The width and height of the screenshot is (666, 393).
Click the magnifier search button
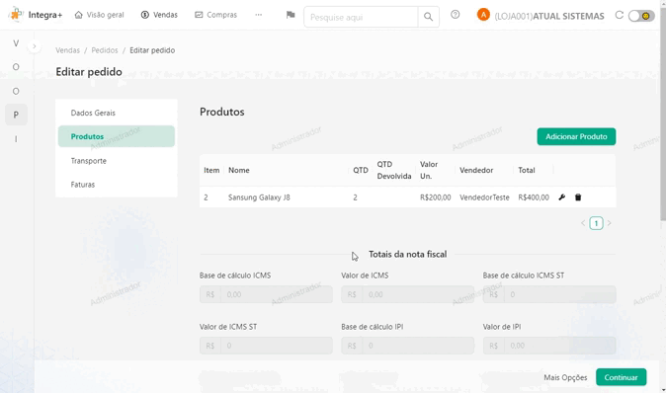[428, 17]
